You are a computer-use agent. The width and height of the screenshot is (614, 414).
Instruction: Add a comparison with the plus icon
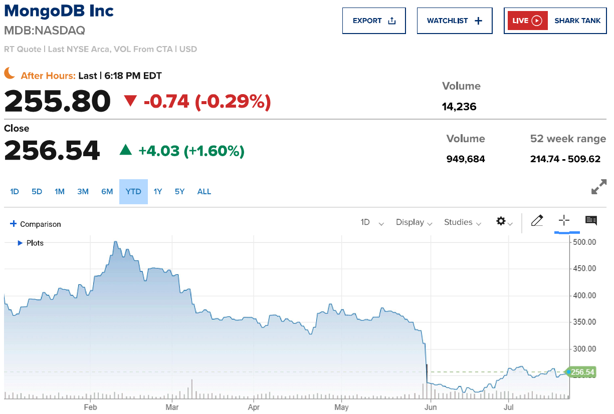tap(14, 224)
